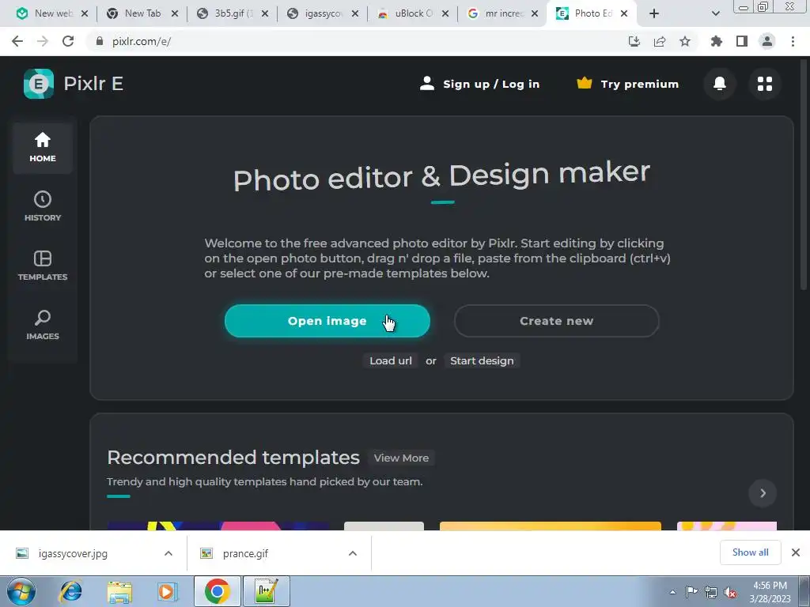Show next recommended templates arrow

pyautogui.click(x=763, y=493)
